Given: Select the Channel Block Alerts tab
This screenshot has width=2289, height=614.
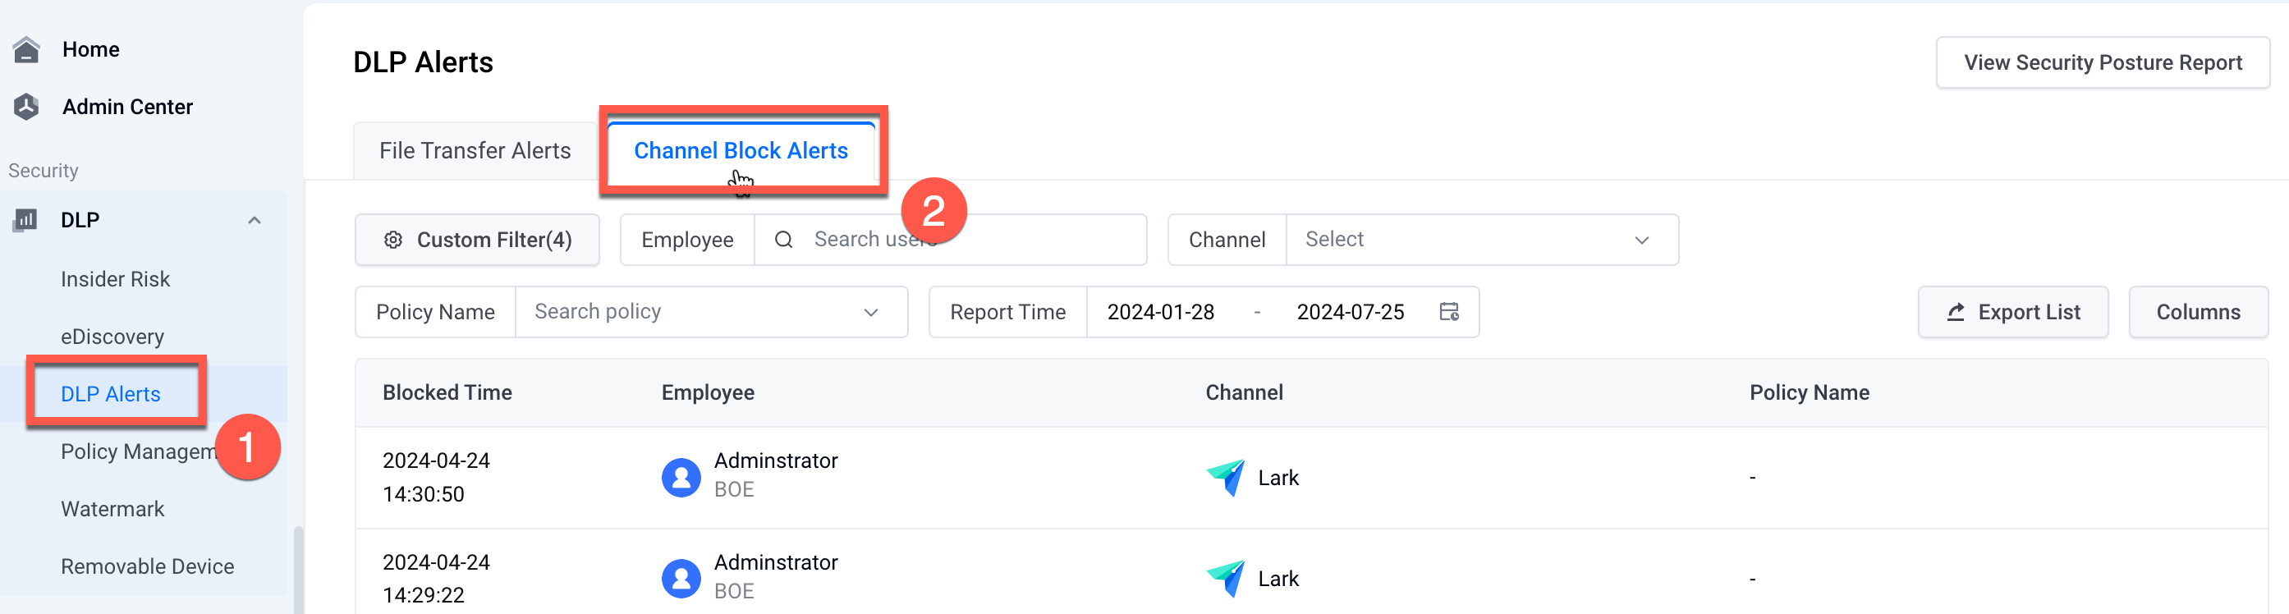Looking at the screenshot, I should click(741, 151).
